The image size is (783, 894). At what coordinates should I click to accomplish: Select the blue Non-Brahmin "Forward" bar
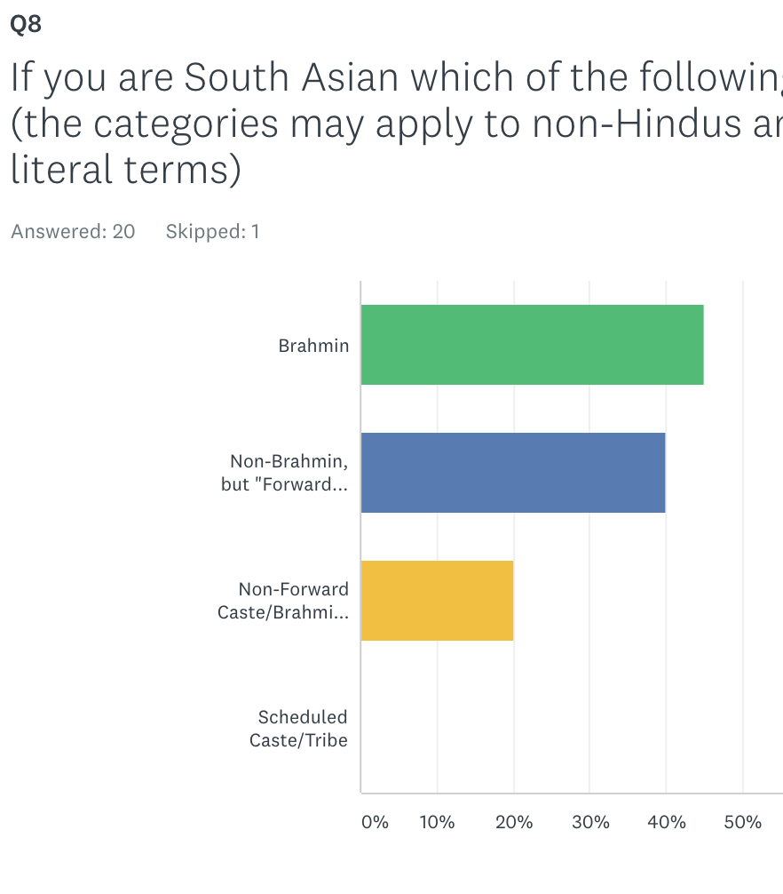[513, 473]
